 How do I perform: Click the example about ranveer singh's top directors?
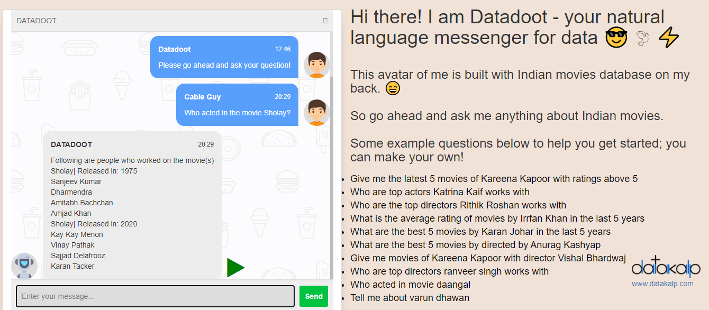point(450,271)
